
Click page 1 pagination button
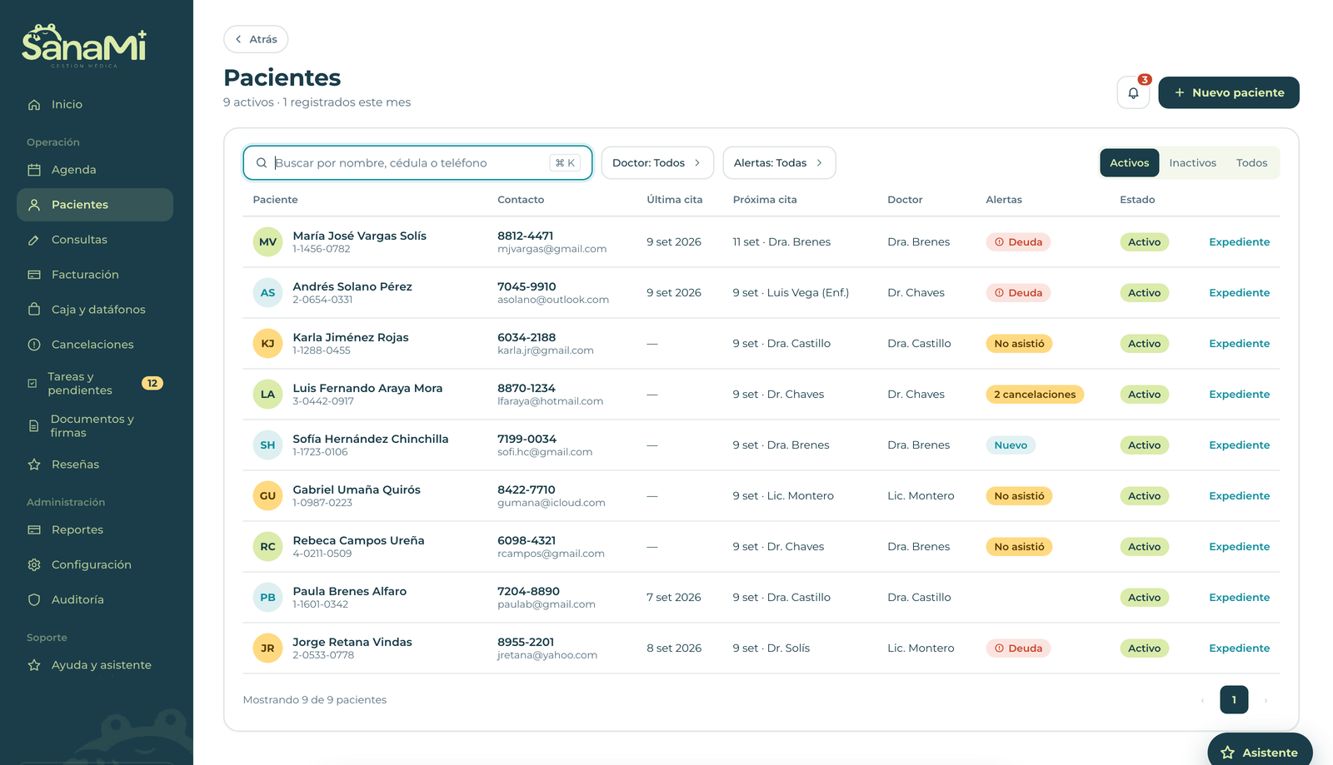(x=1234, y=700)
